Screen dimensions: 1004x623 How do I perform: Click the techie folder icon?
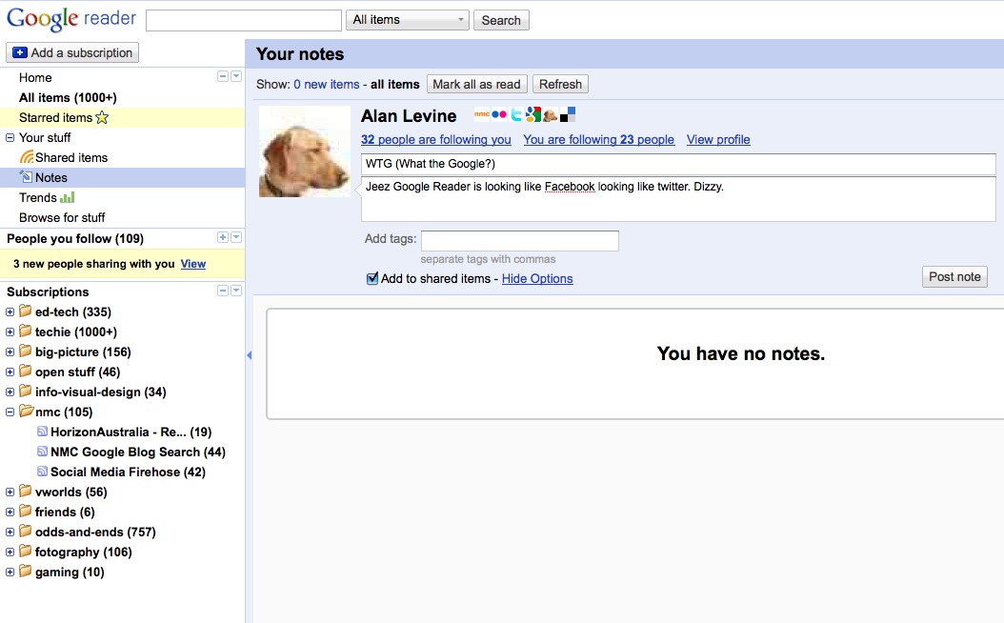pos(26,332)
